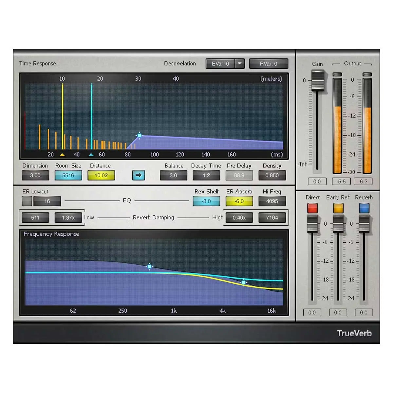This screenshot has width=393, height=393.
Task: Toggle the red Direct mute button
Action: point(312,208)
